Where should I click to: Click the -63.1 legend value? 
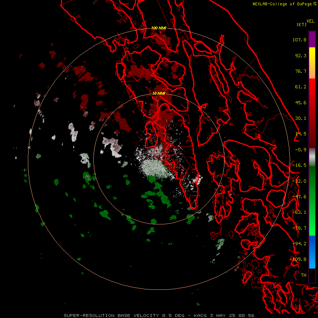299,212
